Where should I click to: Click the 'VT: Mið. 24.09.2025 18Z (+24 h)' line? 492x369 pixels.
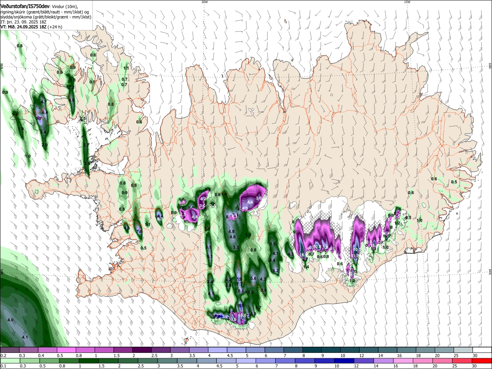pos(31,27)
